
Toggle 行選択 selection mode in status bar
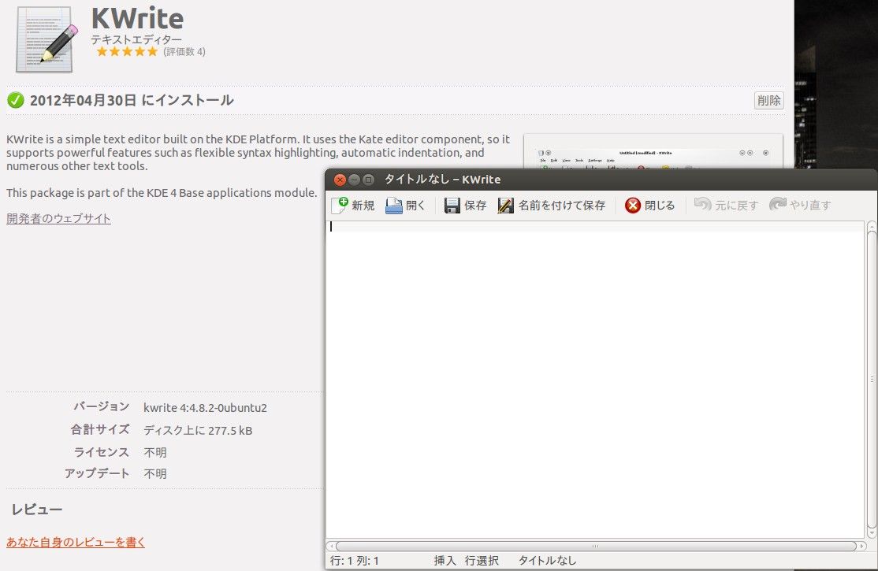click(x=482, y=560)
